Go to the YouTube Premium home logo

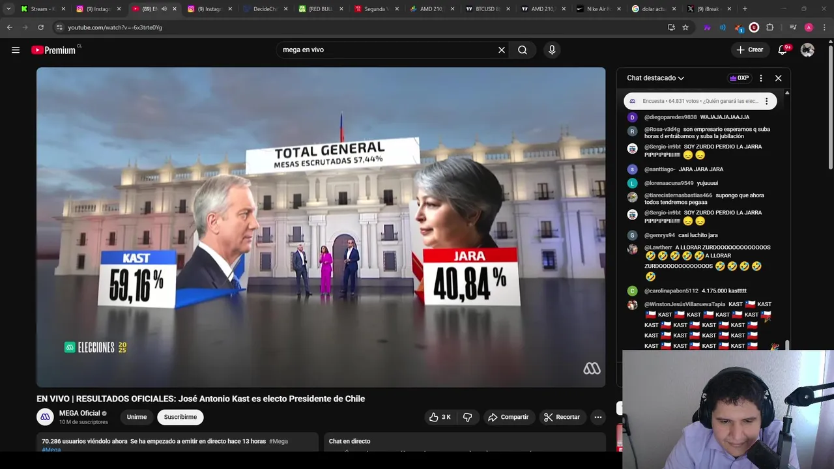[x=53, y=50]
